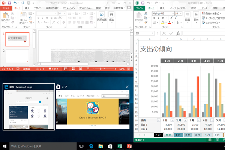
Task: Select Excel sheet tab ヒント
Action: point(158,135)
